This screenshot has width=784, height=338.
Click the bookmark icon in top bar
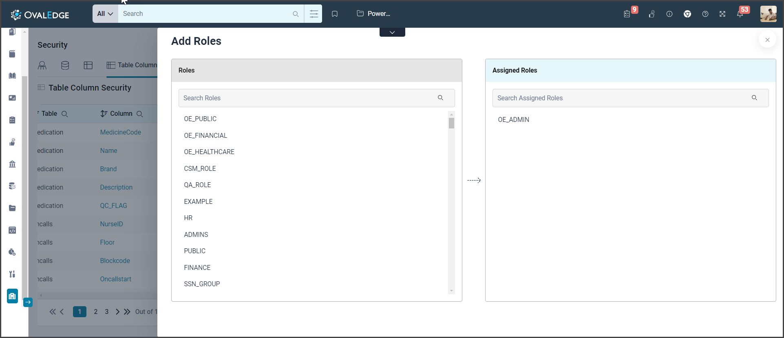coord(335,14)
